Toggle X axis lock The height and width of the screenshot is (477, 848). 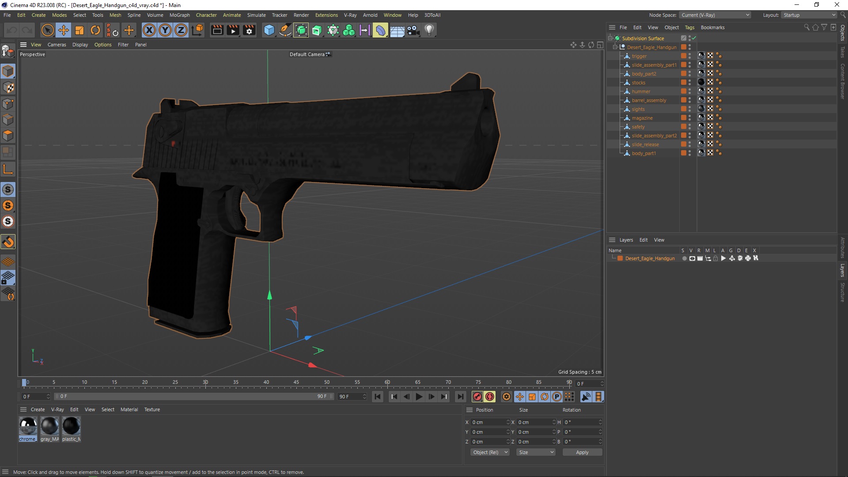point(149,30)
